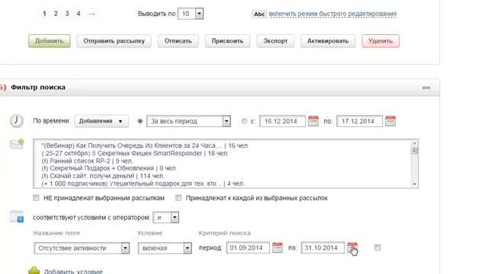This screenshot has width=488, height=274.
Task: Open calendar for 31.10.2014 date
Action: pyautogui.click(x=352, y=247)
